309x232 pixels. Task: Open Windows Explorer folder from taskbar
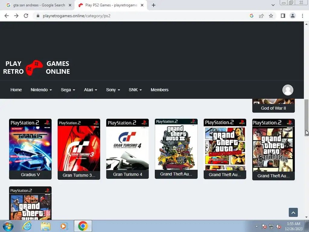click(x=46, y=226)
